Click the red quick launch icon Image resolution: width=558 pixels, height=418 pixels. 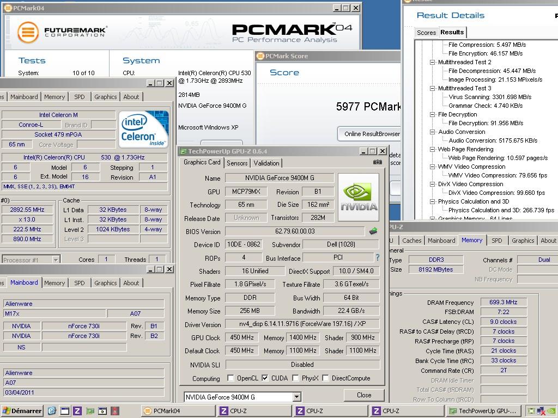click(x=115, y=411)
